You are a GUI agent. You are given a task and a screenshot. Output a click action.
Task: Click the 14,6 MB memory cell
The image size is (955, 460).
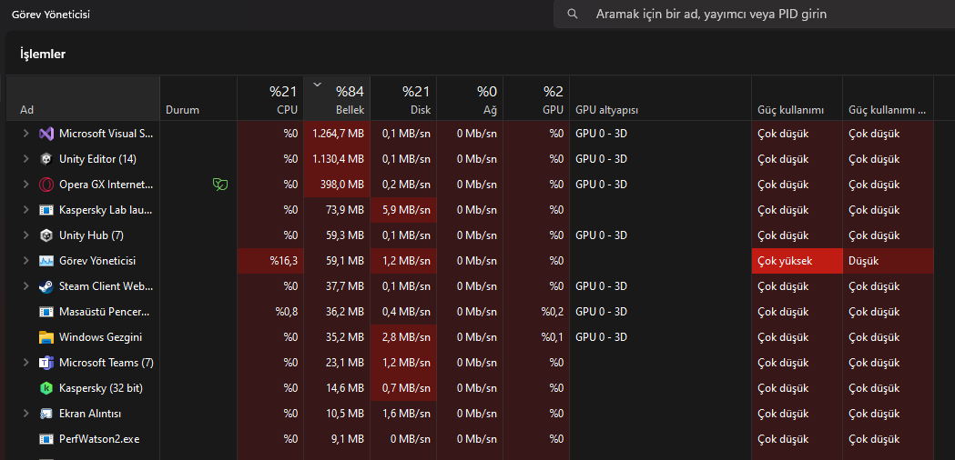337,388
